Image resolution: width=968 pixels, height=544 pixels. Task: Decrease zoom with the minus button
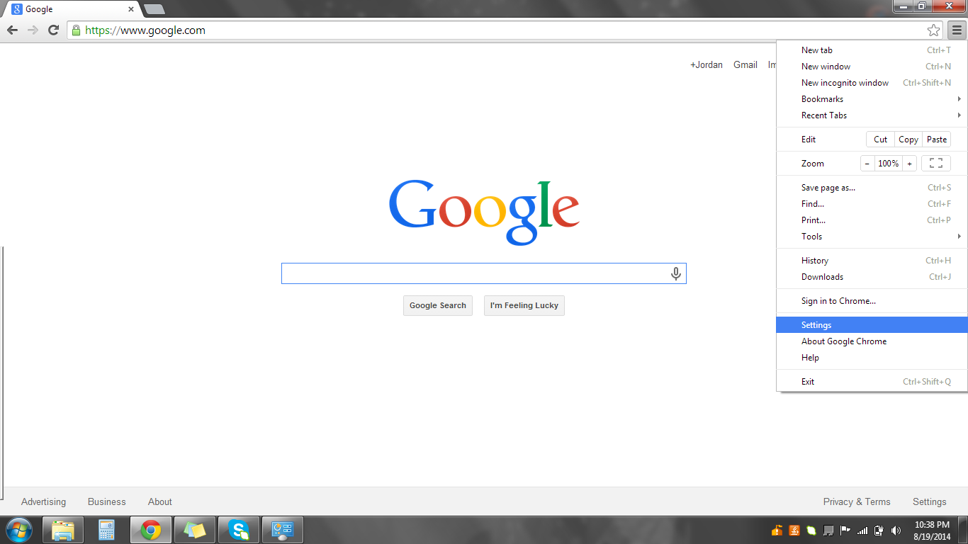point(867,164)
